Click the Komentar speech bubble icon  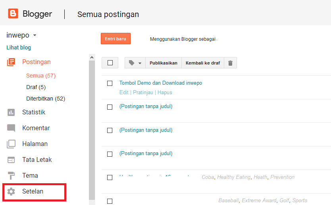coord(11,128)
